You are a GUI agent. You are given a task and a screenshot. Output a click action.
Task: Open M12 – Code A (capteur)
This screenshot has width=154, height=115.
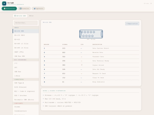tap(26, 91)
